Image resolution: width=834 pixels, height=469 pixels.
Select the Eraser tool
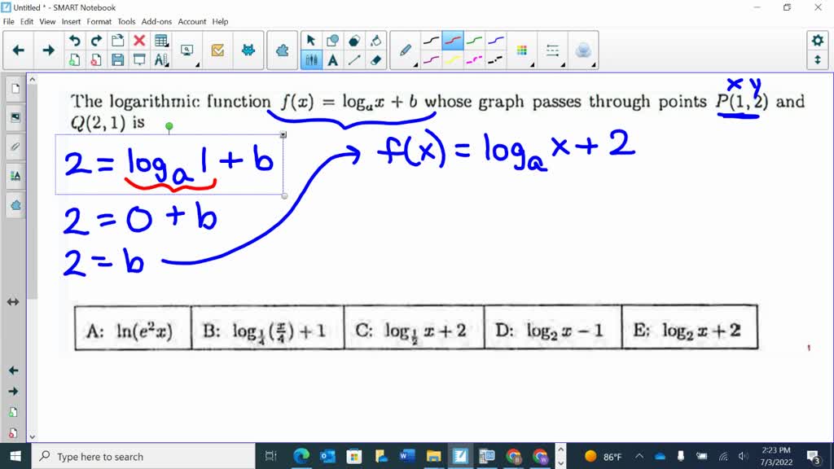point(375,60)
